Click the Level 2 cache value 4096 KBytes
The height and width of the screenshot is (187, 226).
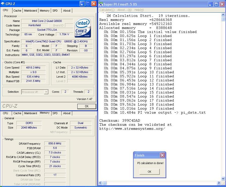[x=80, y=77]
